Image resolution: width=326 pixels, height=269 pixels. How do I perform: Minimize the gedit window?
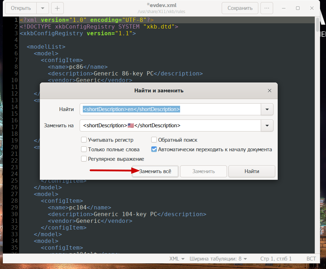pyautogui.click(x=284, y=8)
